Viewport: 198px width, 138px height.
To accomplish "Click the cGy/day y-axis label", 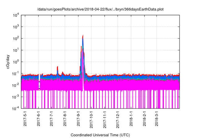I will coord(6,62).
